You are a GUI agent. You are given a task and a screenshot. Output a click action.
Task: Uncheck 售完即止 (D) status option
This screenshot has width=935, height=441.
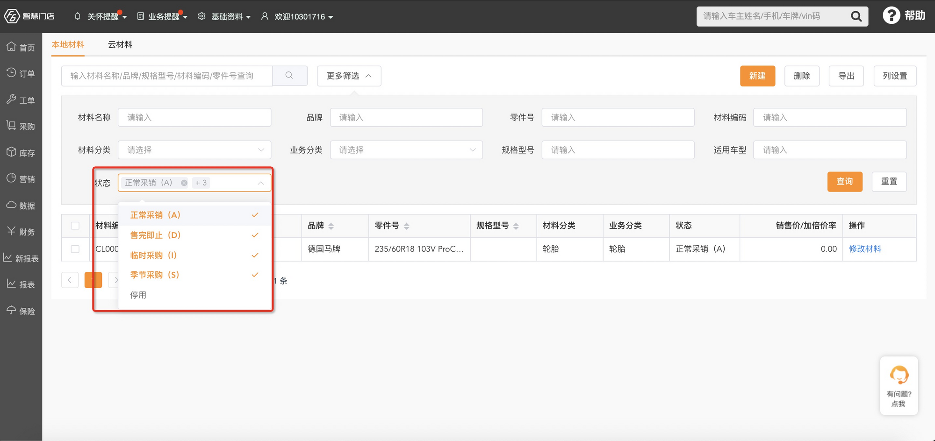pyautogui.click(x=194, y=235)
